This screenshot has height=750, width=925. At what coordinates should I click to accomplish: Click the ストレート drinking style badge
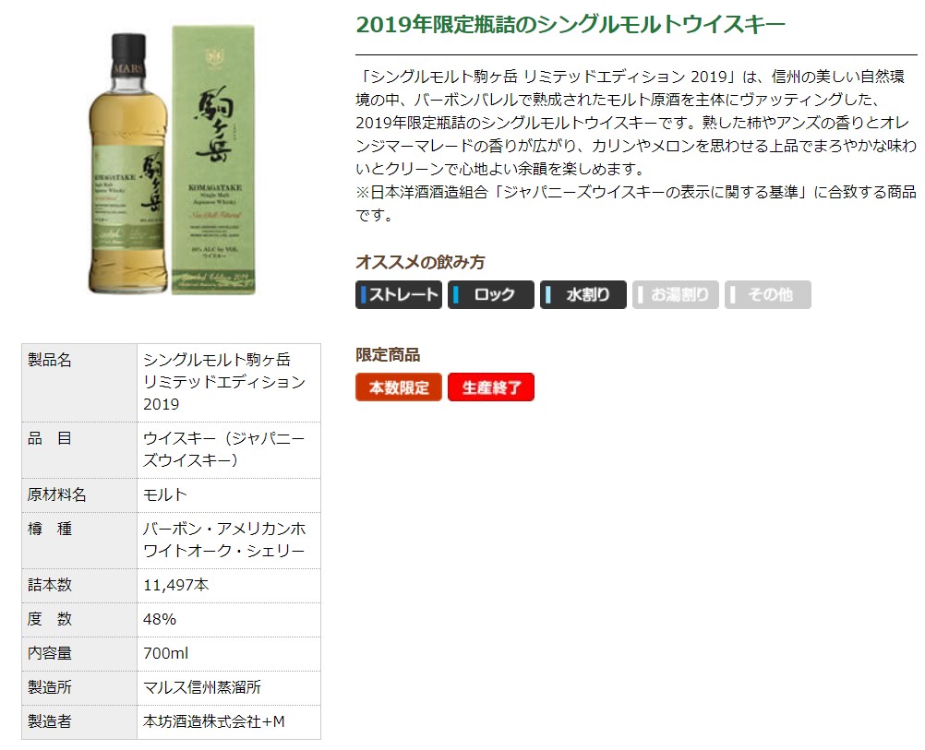pyautogui.click(x=398, y=294)
